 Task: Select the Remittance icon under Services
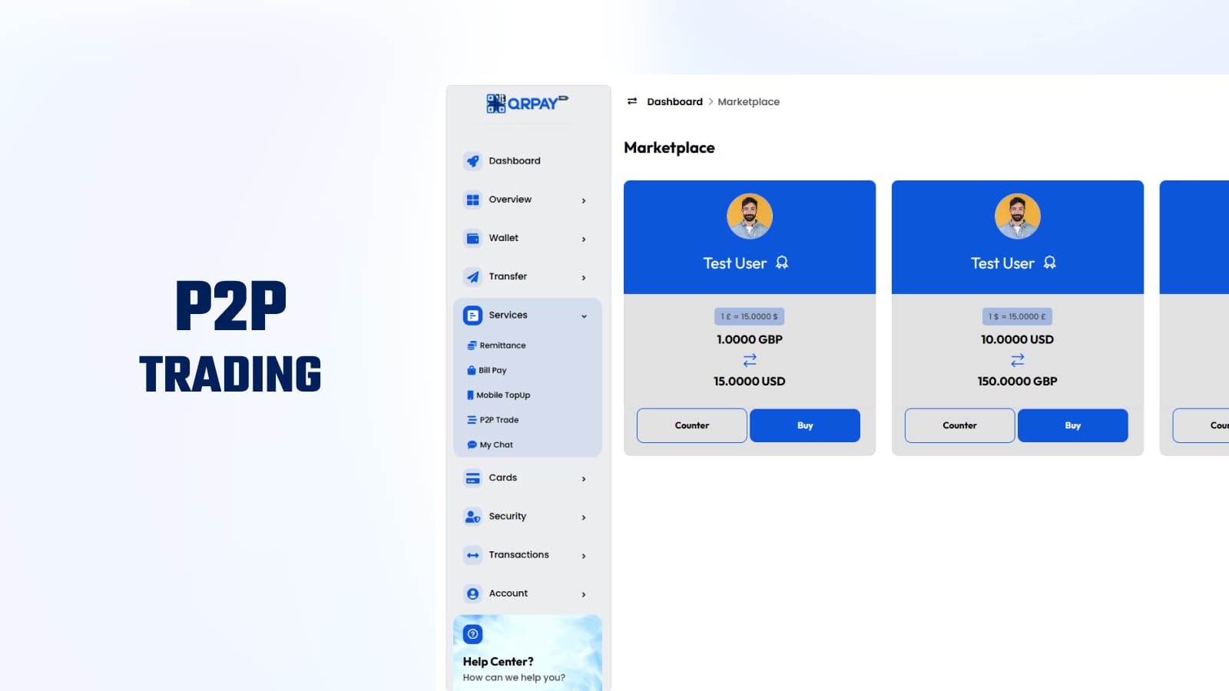coord(471,345)
